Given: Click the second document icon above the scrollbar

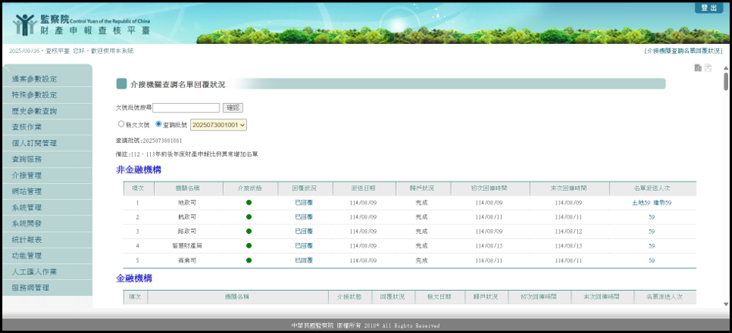Looking at the screenshot, I should click(708, 68).
